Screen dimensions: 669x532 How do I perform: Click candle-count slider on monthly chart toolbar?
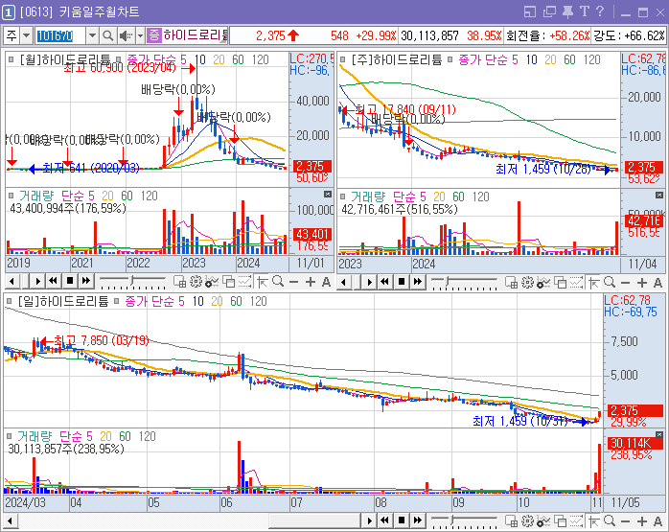click(x=132, y=282)
